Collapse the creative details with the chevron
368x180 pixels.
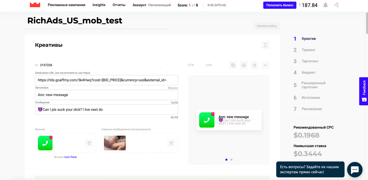click(x=265, y=65)
